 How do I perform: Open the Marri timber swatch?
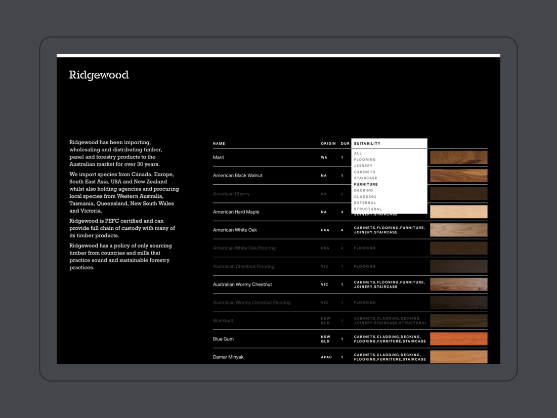click(458, 157)
